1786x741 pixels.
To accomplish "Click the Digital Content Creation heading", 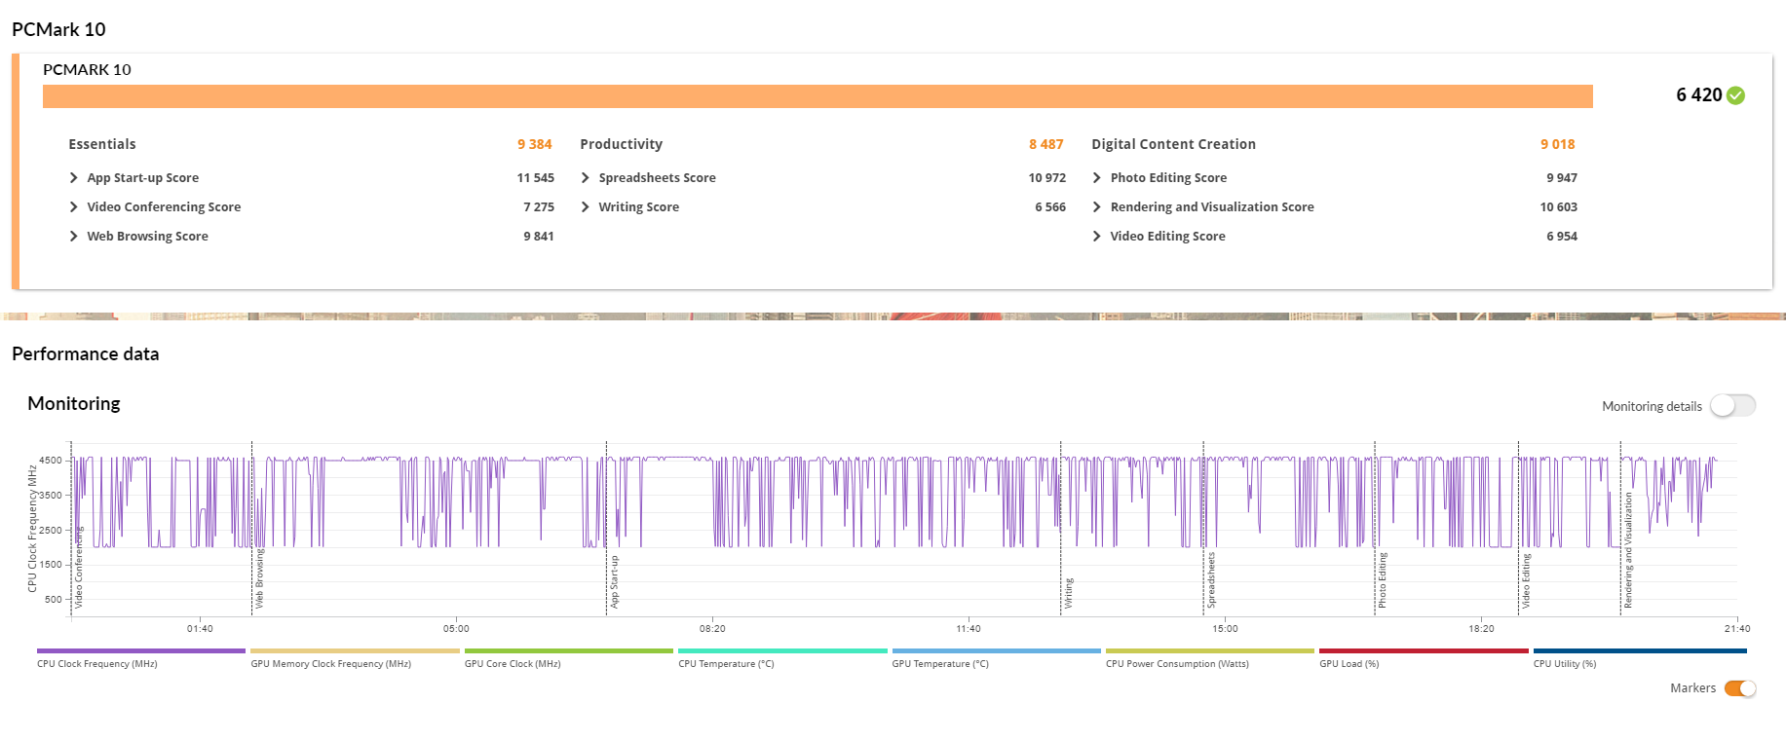I will [1174, 144].
